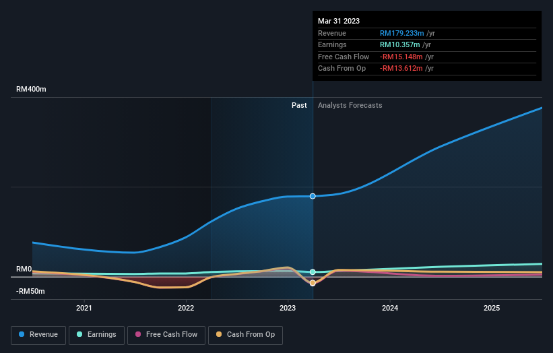Viewport: 553px width, 353px height.
Task: Click the 2025 x-axis label
Action: tap(492, 309)
